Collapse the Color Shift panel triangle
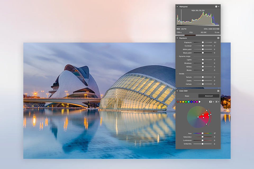The height and width of the screenshot is (169, 254). coord(177,91)
